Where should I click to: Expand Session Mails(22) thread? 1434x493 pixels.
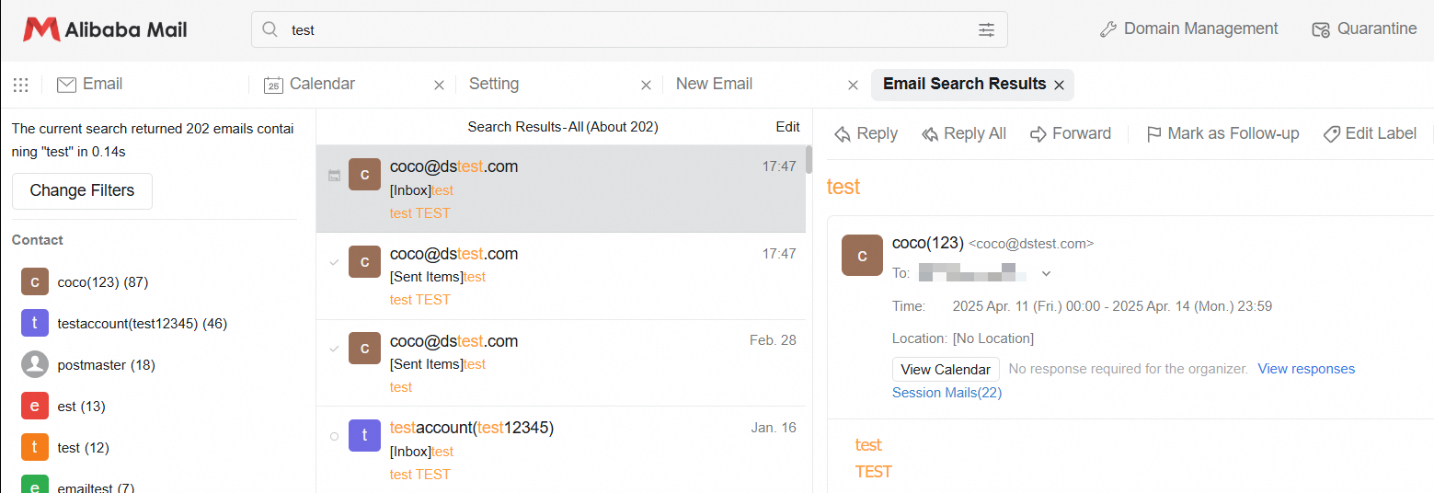[946, 393]
